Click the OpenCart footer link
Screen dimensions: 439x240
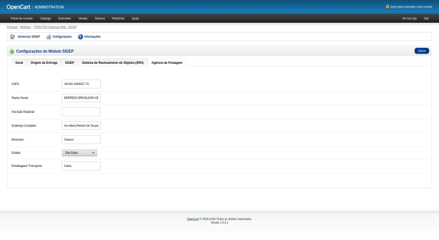[x=193, y=219]
